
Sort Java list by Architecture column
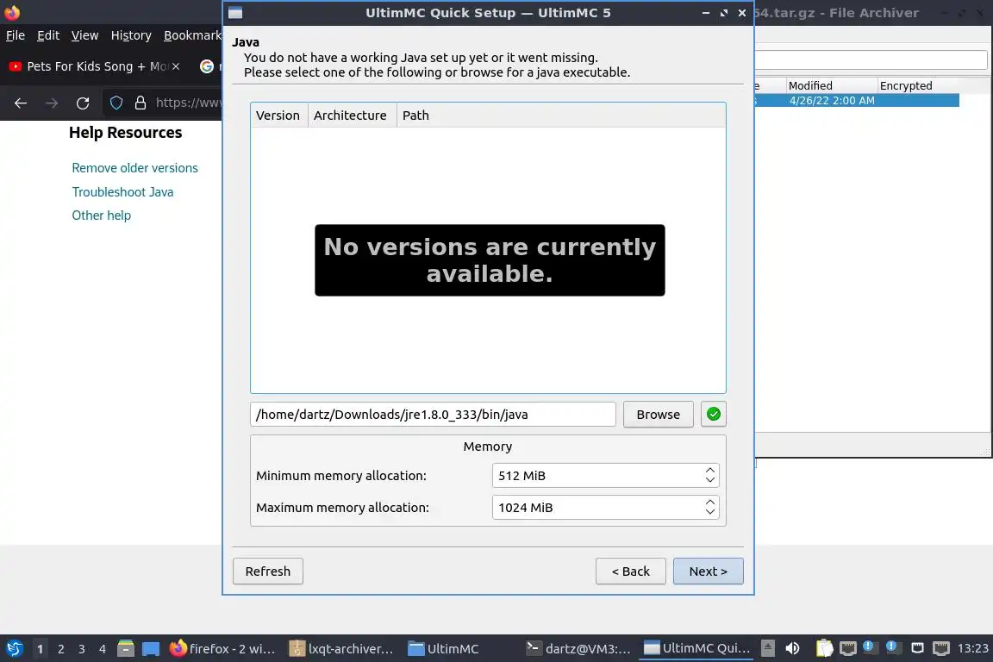[352, 116]
